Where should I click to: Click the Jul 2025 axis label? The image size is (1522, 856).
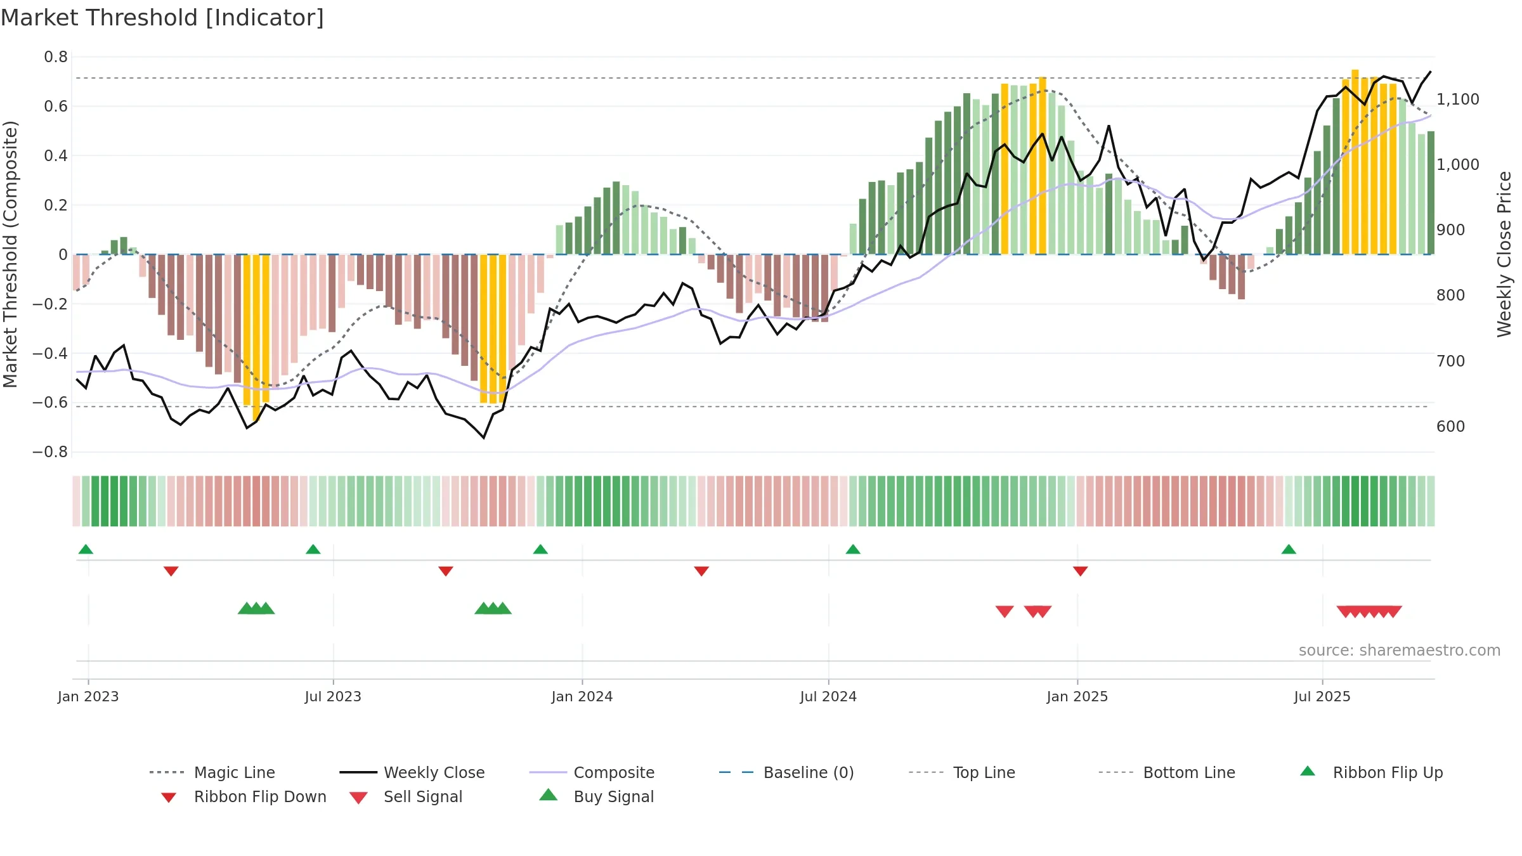1322,697
